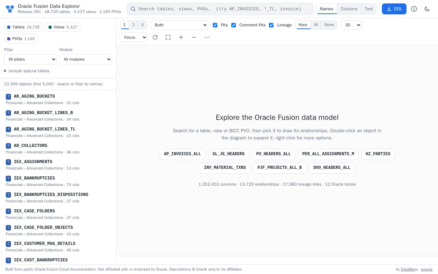Open the Focus mode dropdown
This screenshot has height=274, width=438.
133,37
